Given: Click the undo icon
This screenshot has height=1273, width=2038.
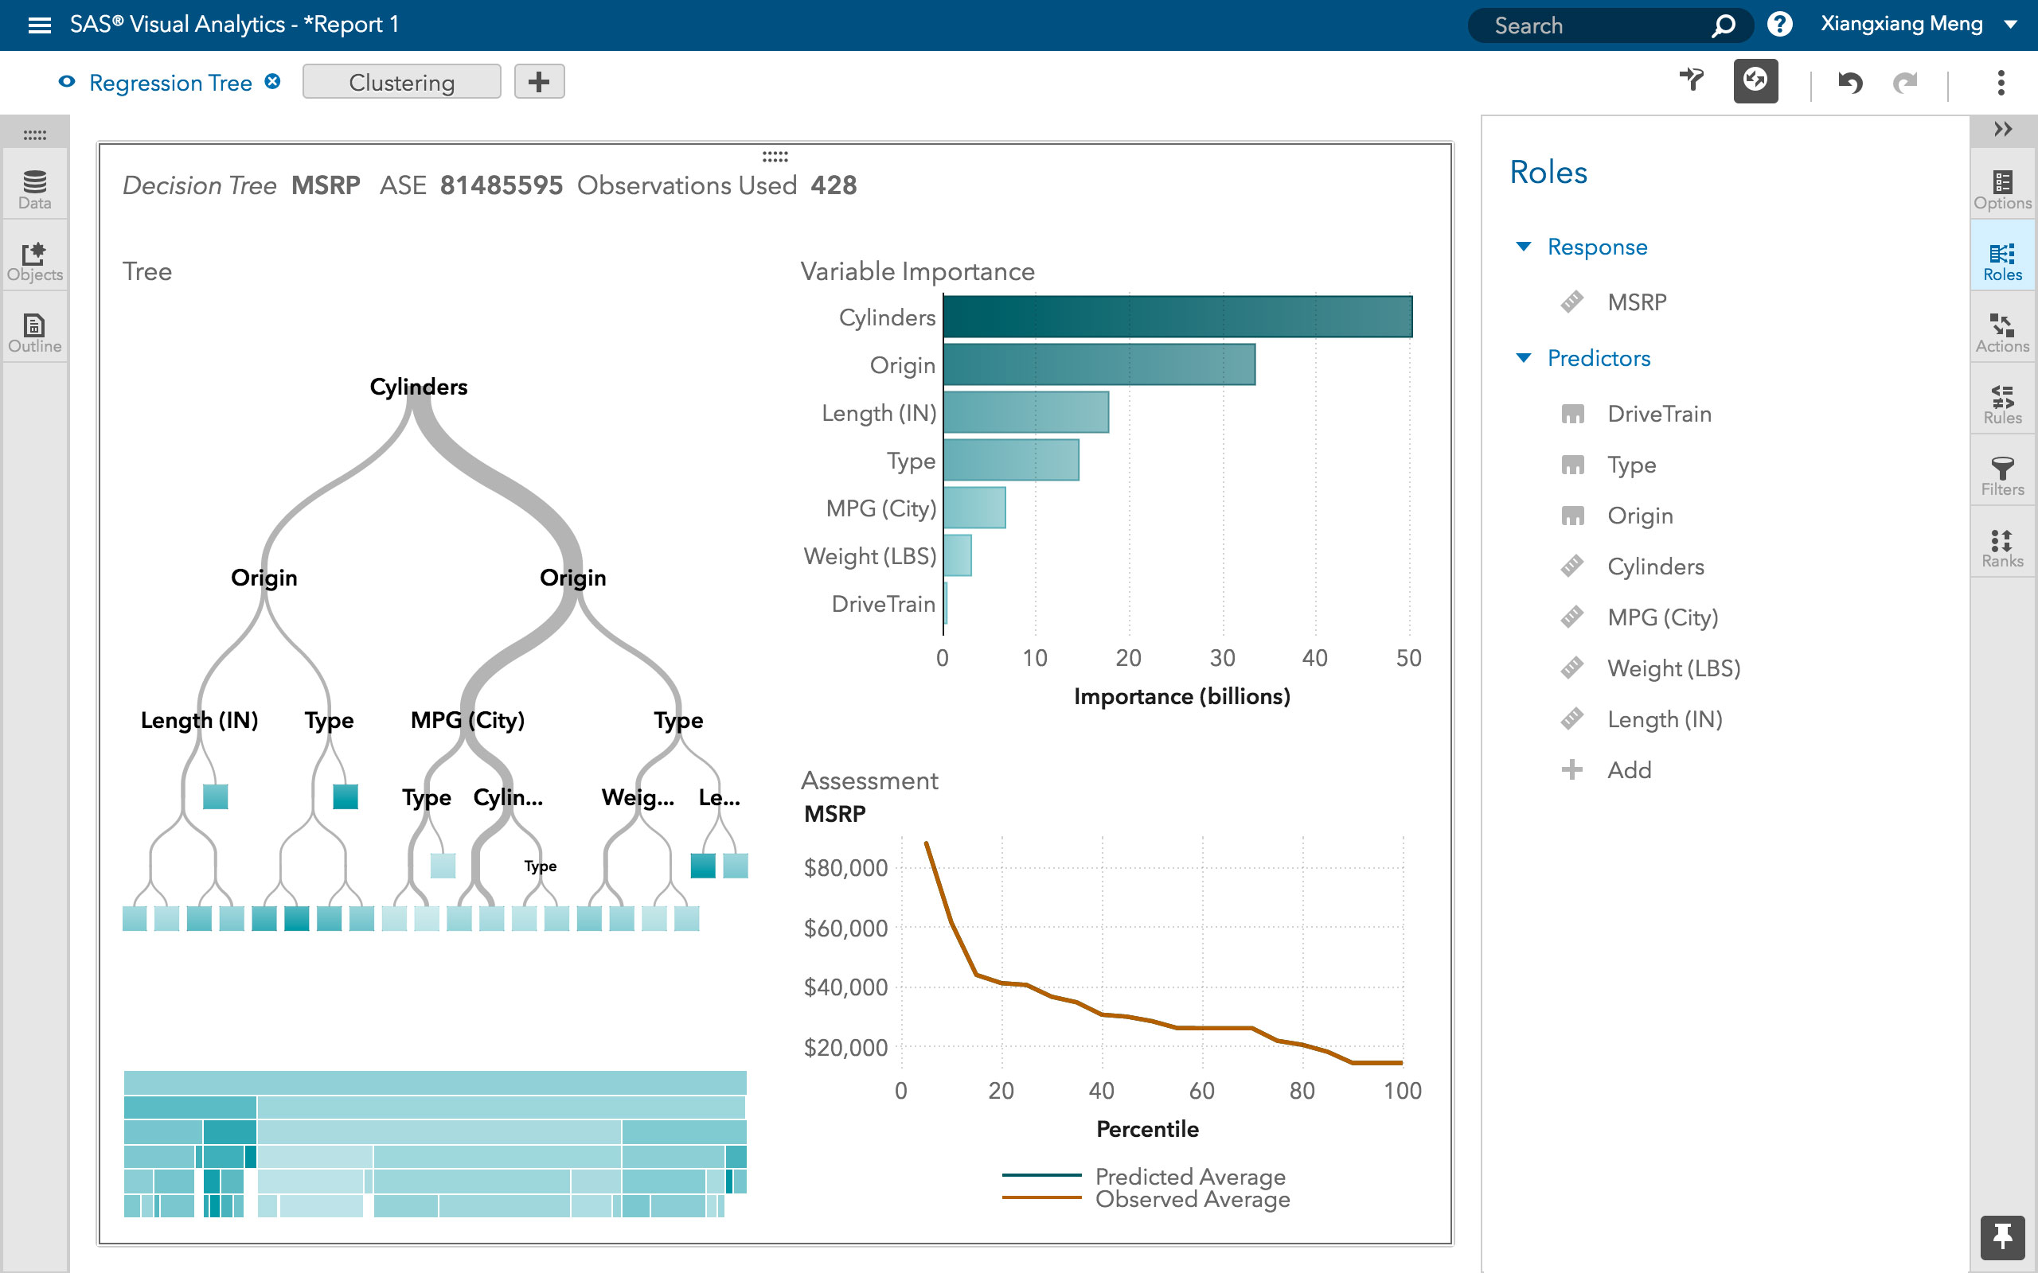Looking at the screenshot, I should point(1850,82).
